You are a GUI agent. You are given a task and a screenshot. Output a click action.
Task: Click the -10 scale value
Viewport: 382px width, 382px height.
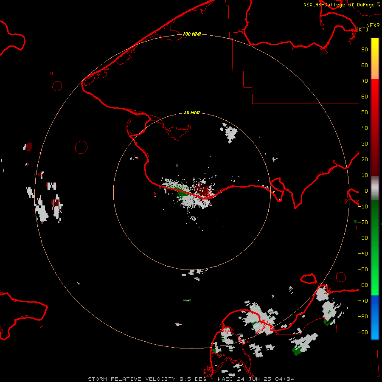363,207
